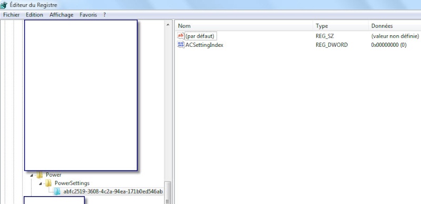The width and height of the screenshot is (421, 204).
Task: Click the tree pane scroll-up arrow
Action: (x=168, y=25)
